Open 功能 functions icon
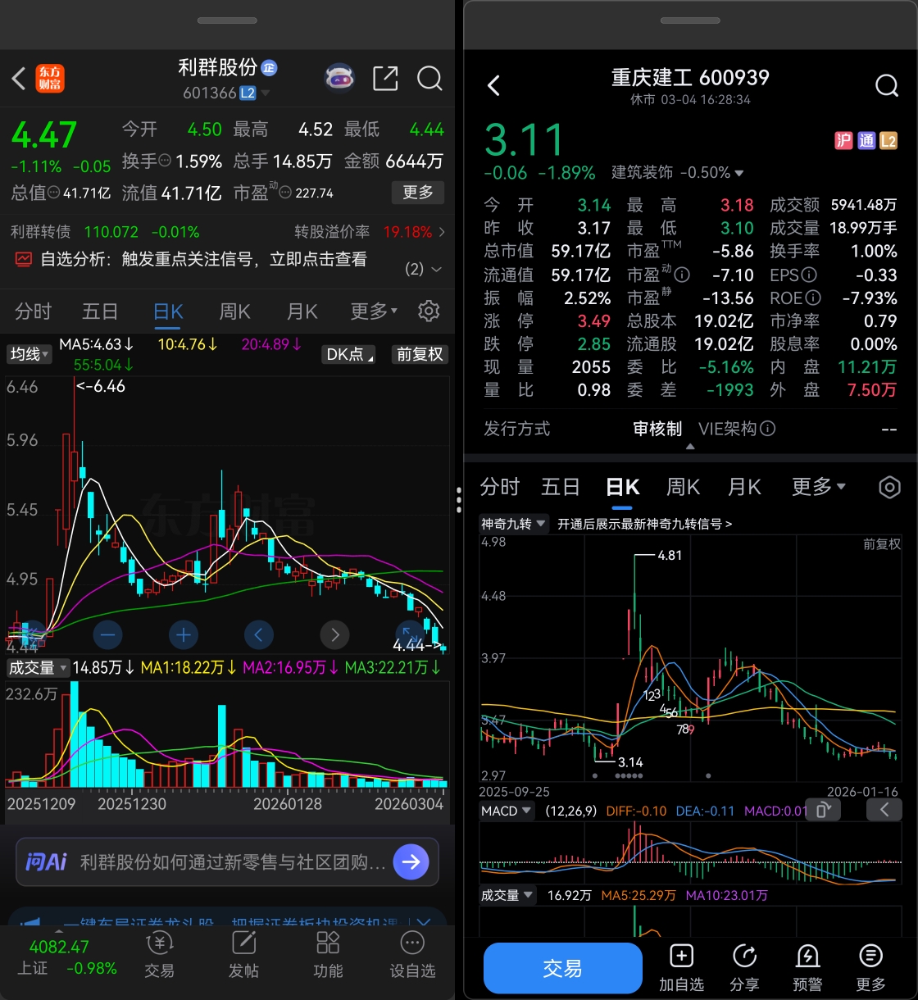Screen dimensions: 918x1000 pos(328,955)
